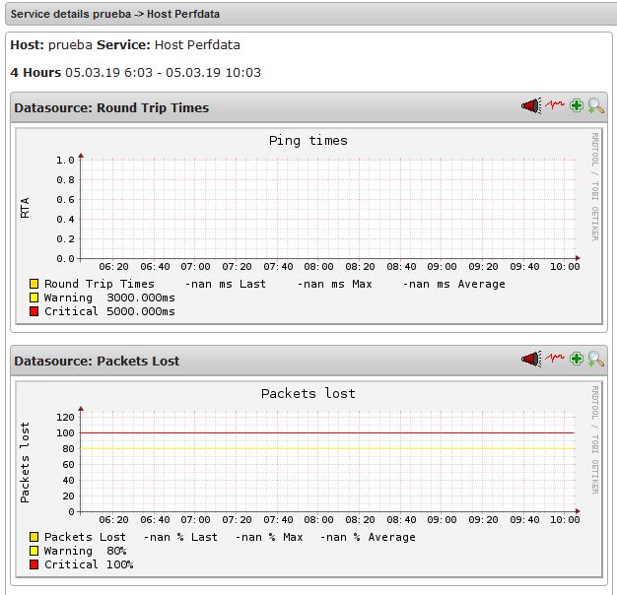This screenshot has width=617, height=595.
Task: Click the host name 'prueba'
Action: click(x=70, y=45)
